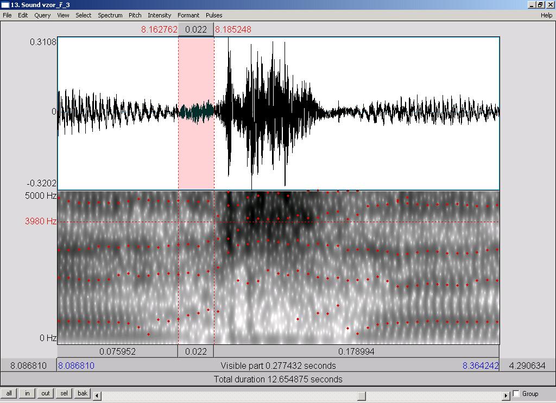Play the 0.178994 segment after selection
The image size is (556, 403).
click(x=356, y=351)
